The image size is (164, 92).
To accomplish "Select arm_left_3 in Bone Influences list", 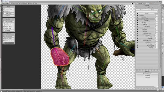I will pyautogui.click(x=147, y=76).
